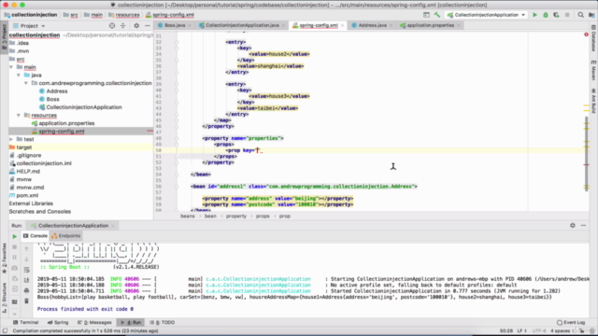Viewport: 598px width, 336px height.
Task: Expand the test folder
Action: 11,139
